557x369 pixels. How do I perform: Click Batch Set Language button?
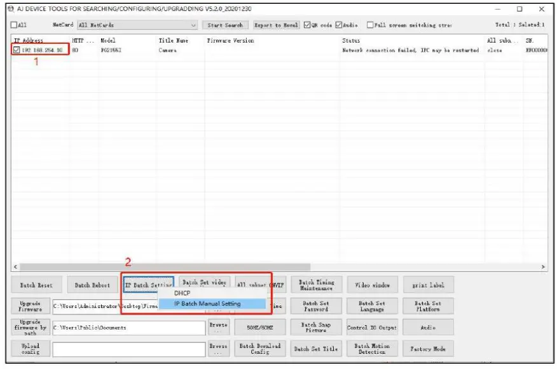(x=372, y=306)
